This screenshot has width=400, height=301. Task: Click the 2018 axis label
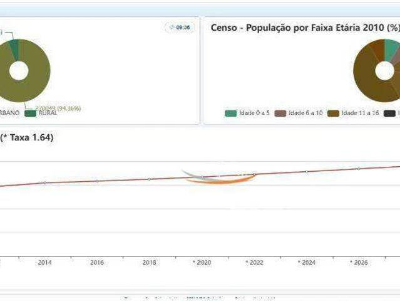pos(149,262)
